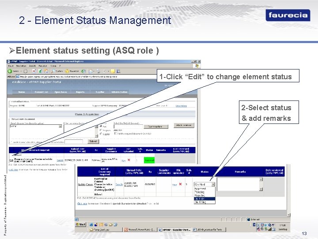The width and height of the screenshot is (318, 239).
Task: Click the browser Forward arrow icon
Action: pyautogui.click(x=25, y=71)
